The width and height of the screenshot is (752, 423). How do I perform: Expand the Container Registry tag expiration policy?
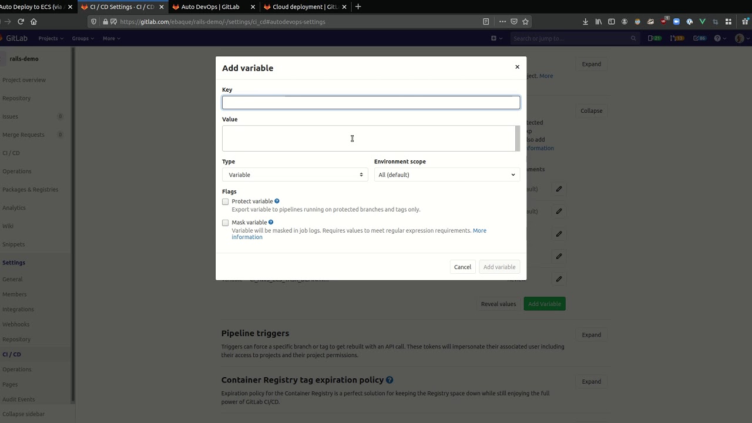pyautogui.click(x=591, y=382)
